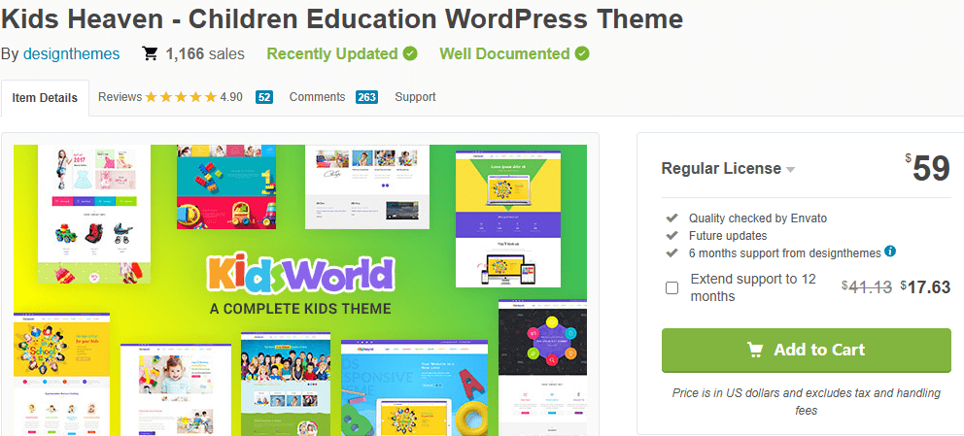Open the Reviews tab
Image resolution: width=964 pixels, height=436 pixels.
tap(120, 97)
